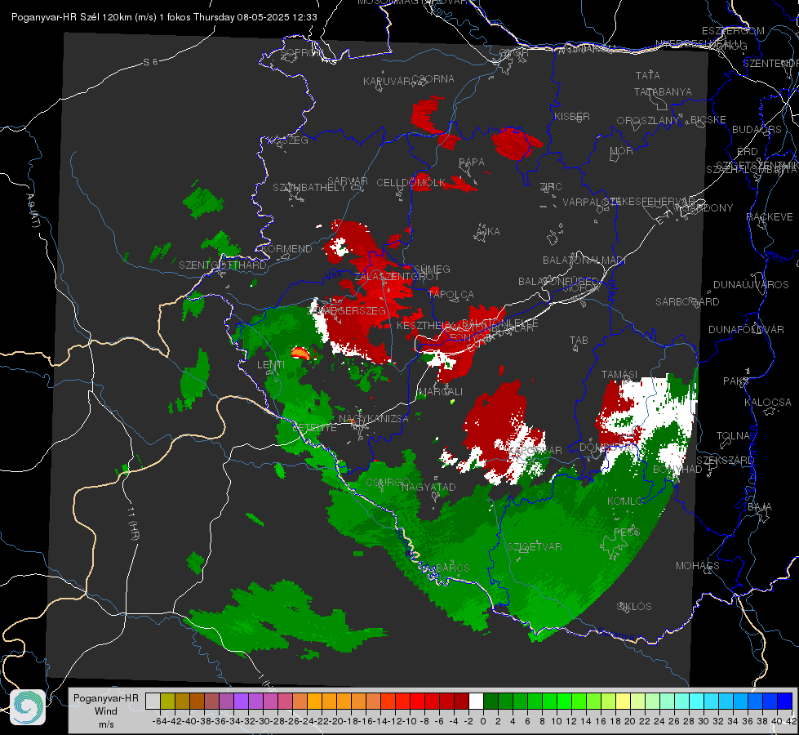Click the TATA city label
The image size is (799, 735).
point(648,75)
